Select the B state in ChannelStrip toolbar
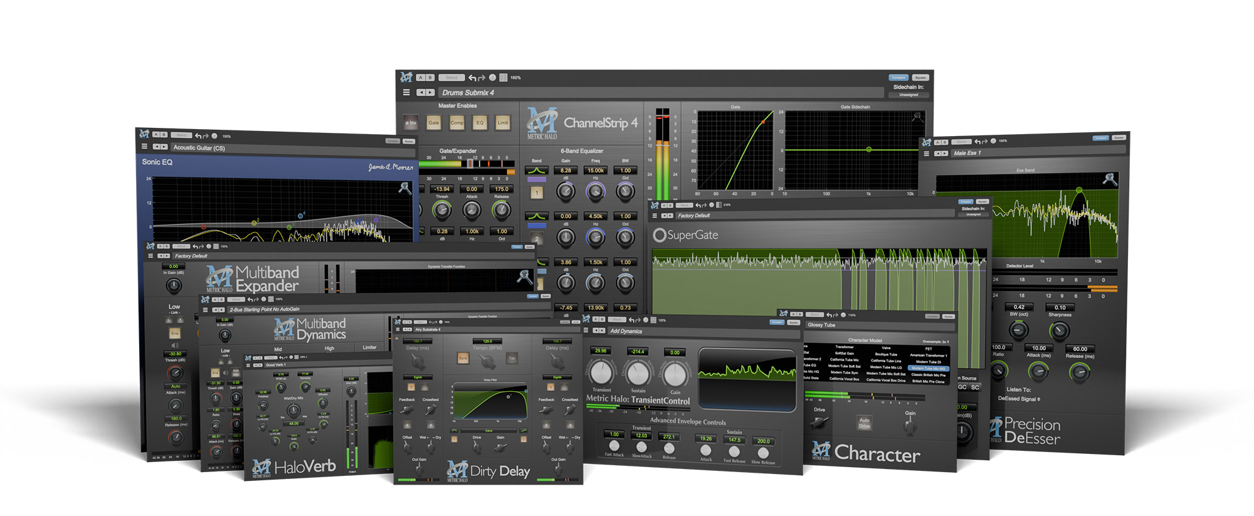The height and width of the screenshot is (516, 1254). (430, 78)
